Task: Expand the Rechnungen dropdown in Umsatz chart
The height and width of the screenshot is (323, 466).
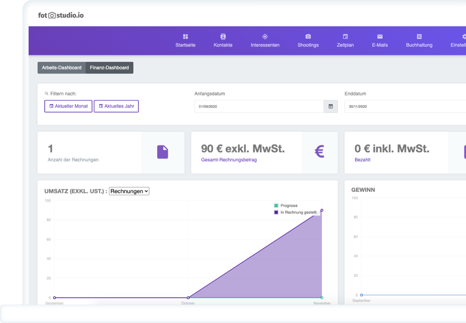Action: [129, 191]
